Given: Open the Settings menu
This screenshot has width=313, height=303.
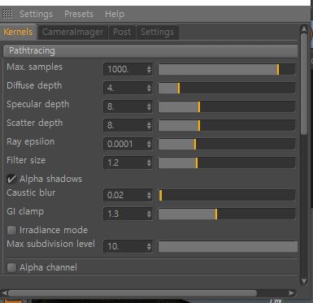Looking at the screenshot, I should tap(36, 14).
